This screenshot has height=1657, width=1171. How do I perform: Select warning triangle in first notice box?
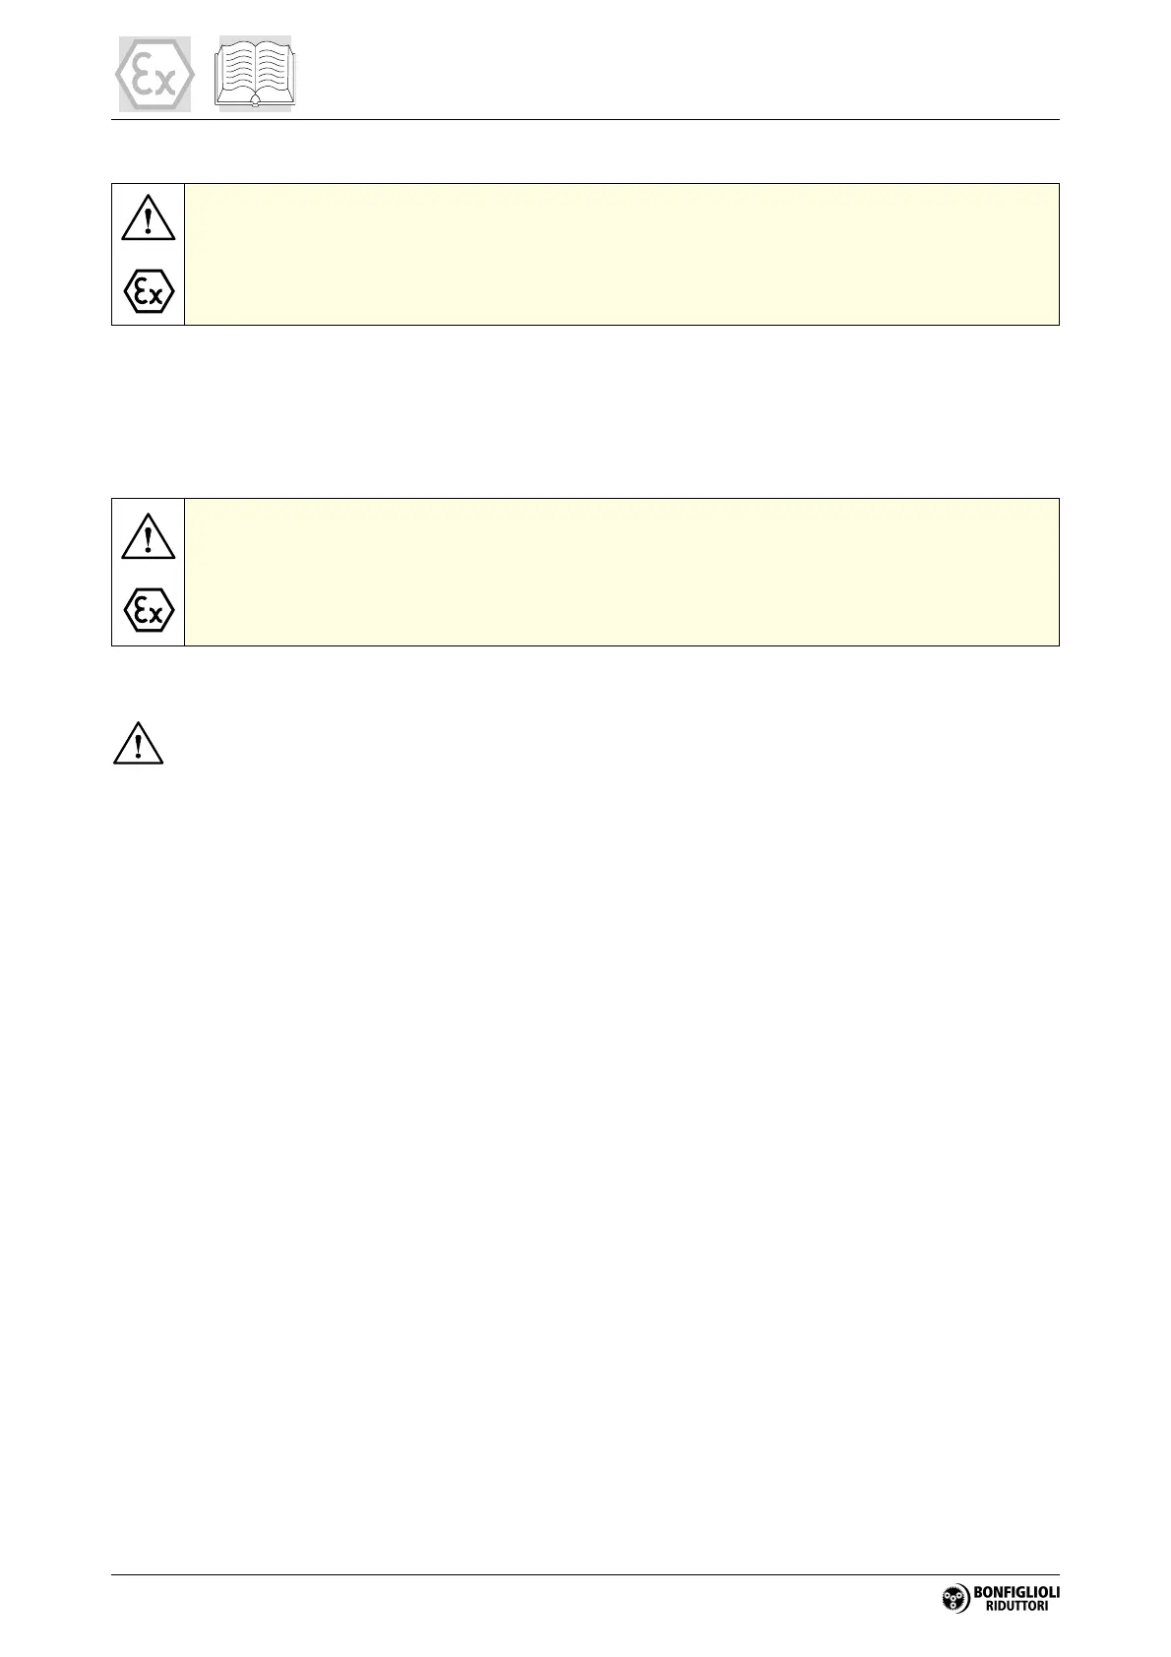coord(149,217)
